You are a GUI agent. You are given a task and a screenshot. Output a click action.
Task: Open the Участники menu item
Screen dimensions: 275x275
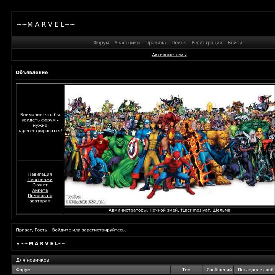(x=127, y=43)
